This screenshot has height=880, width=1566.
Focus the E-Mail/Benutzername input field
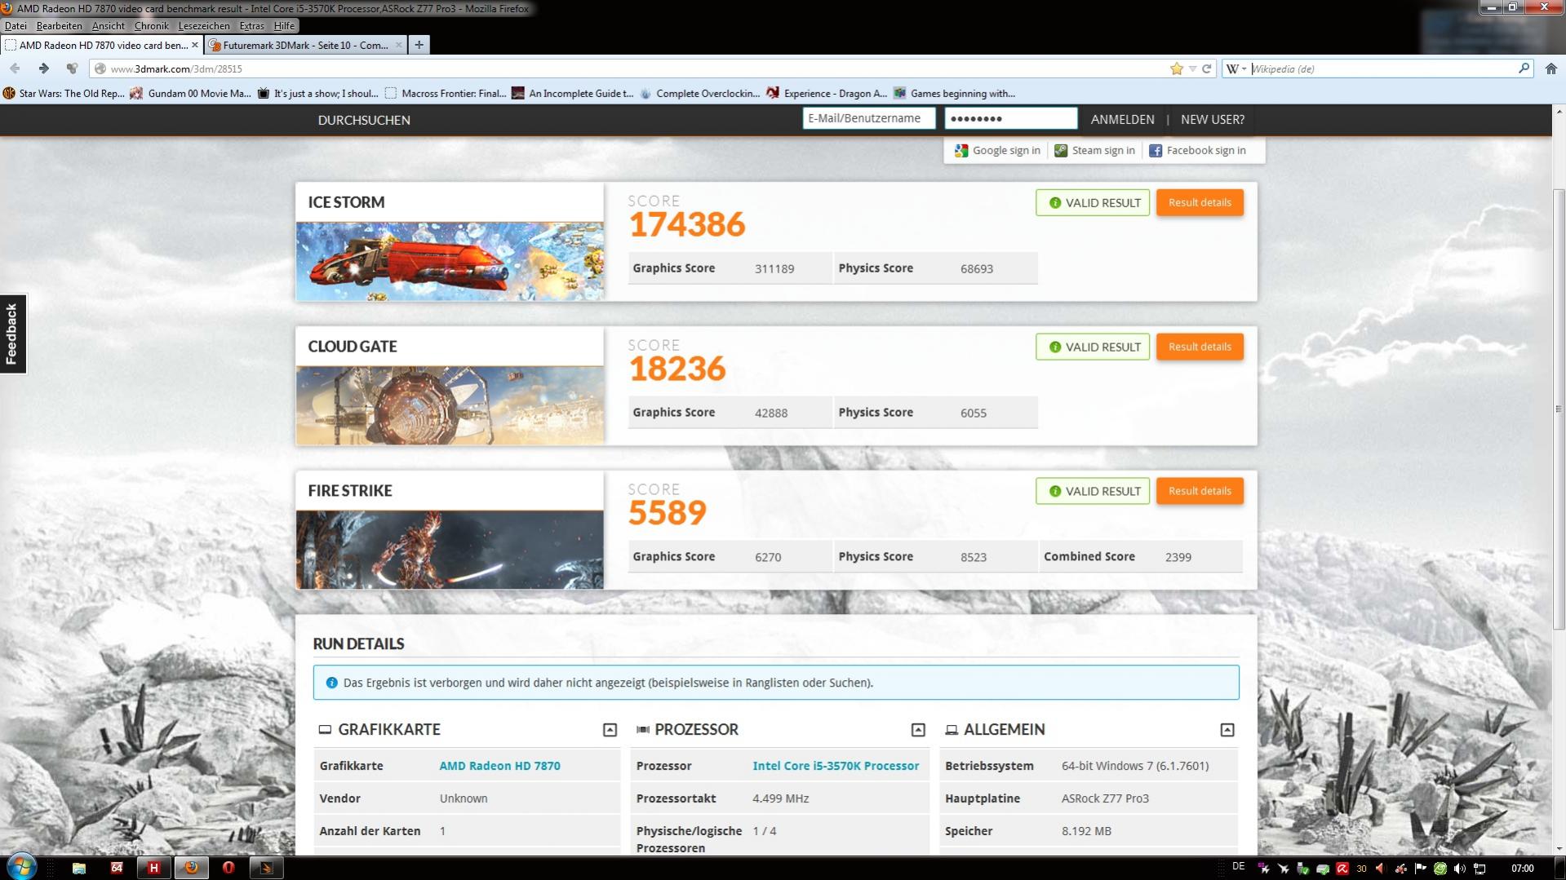click(868, 118)
